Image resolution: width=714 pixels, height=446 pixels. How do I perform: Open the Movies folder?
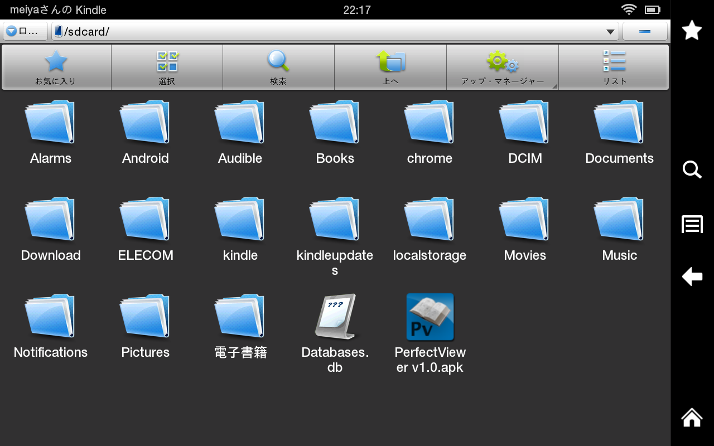(525, 229)
